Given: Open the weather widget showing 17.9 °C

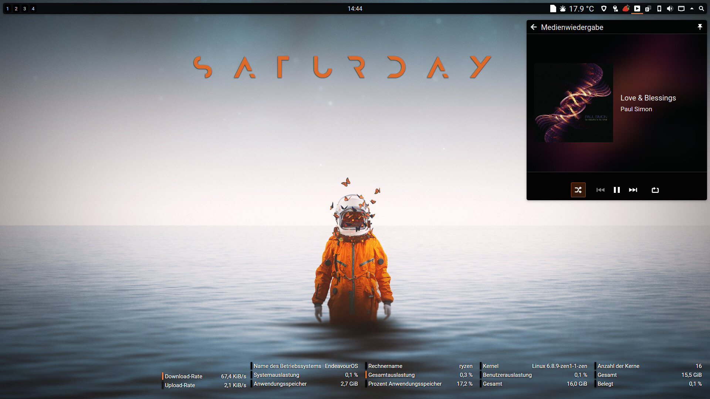Looking at the screenshot, I should [577, 8].
